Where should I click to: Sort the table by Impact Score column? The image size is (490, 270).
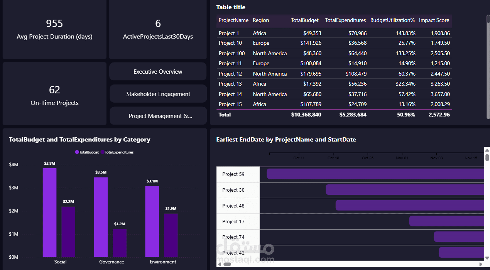[x=434, y=20]
